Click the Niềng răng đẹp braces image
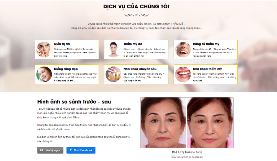 pos(44,74)
